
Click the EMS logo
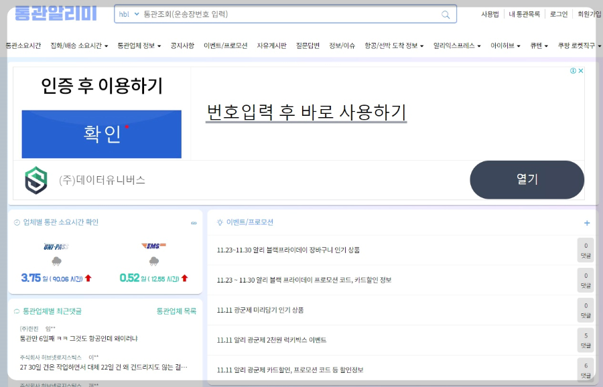click(153, 246)
